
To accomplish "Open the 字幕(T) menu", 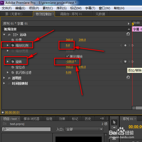I will coord(90,8).
